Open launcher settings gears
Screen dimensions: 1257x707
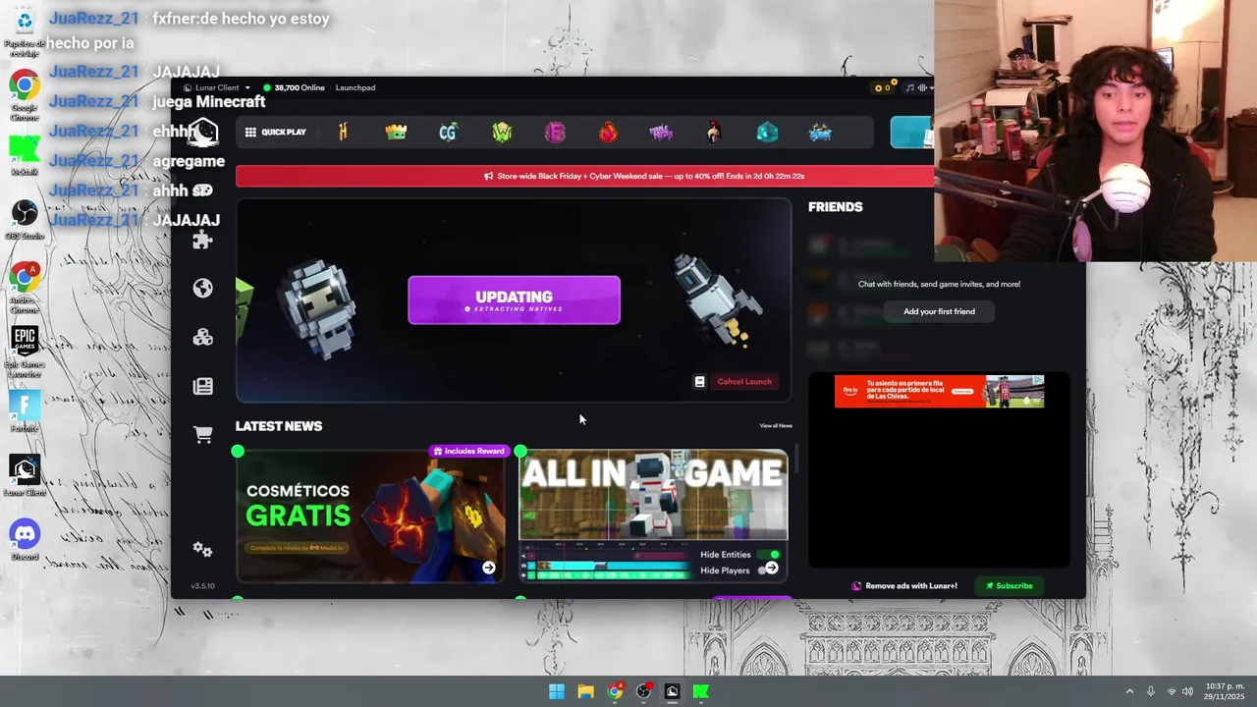(x=203, y=549)
